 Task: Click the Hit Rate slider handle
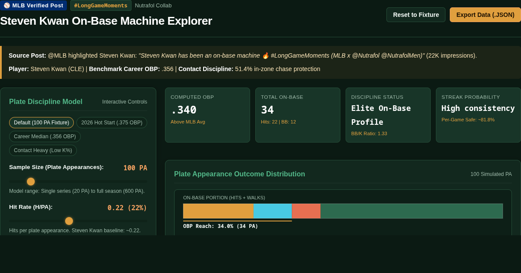coord(69,221)
